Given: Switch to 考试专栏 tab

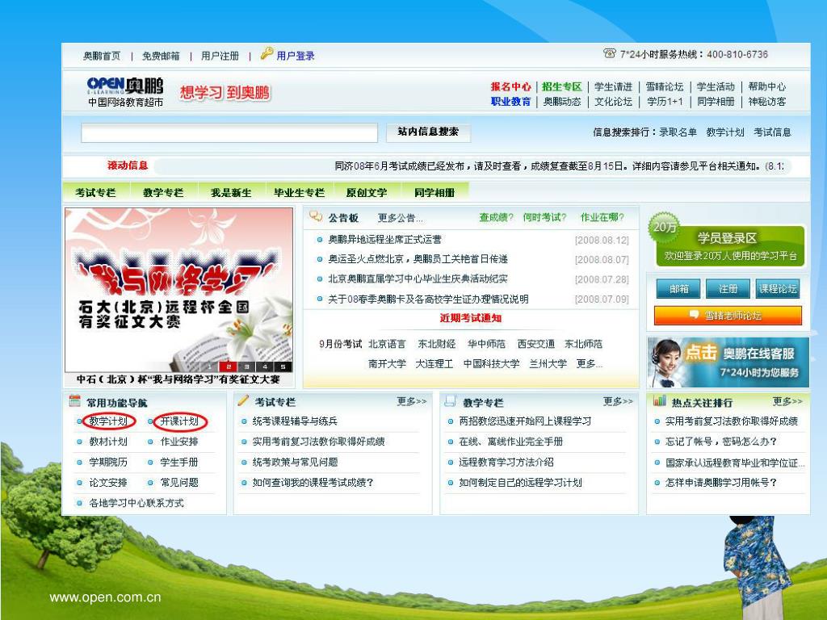Looking at the screenshot, I should [95, 192].
